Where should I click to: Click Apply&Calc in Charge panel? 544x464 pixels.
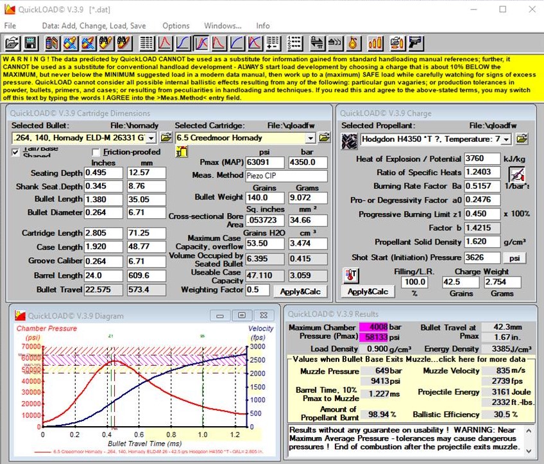click(x=368, y=291)
